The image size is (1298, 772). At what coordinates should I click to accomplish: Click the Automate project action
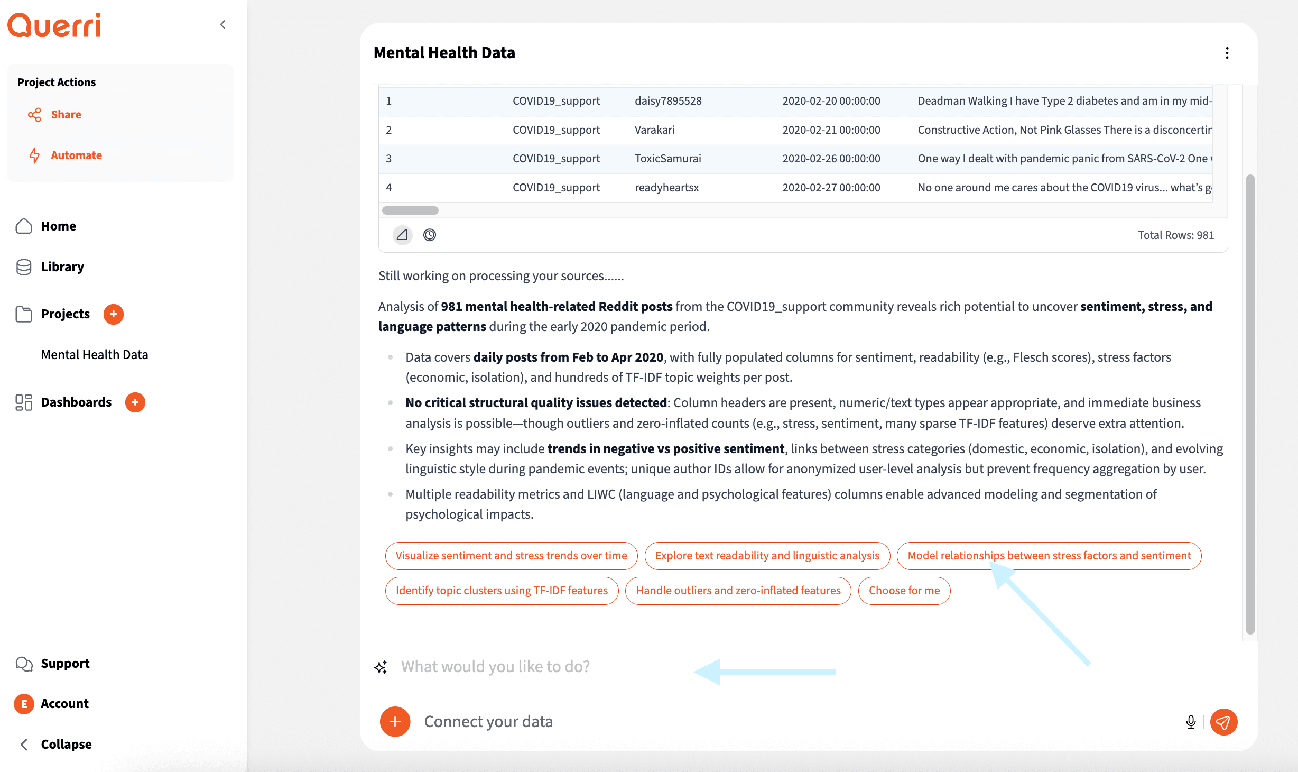pos(76,155)
